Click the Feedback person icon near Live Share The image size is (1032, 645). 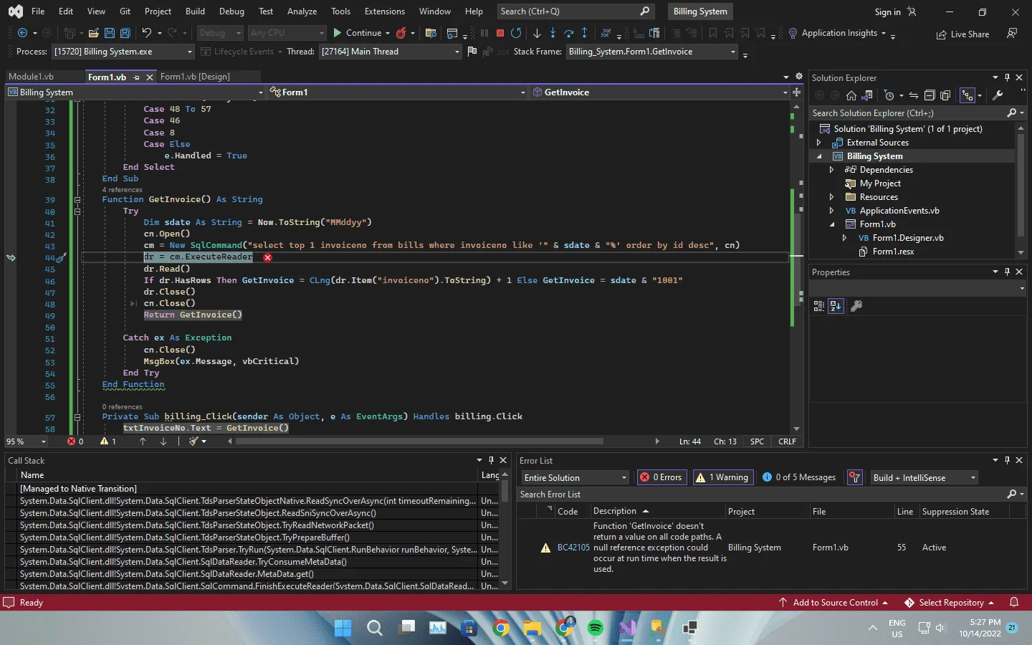coord(1012,34)
